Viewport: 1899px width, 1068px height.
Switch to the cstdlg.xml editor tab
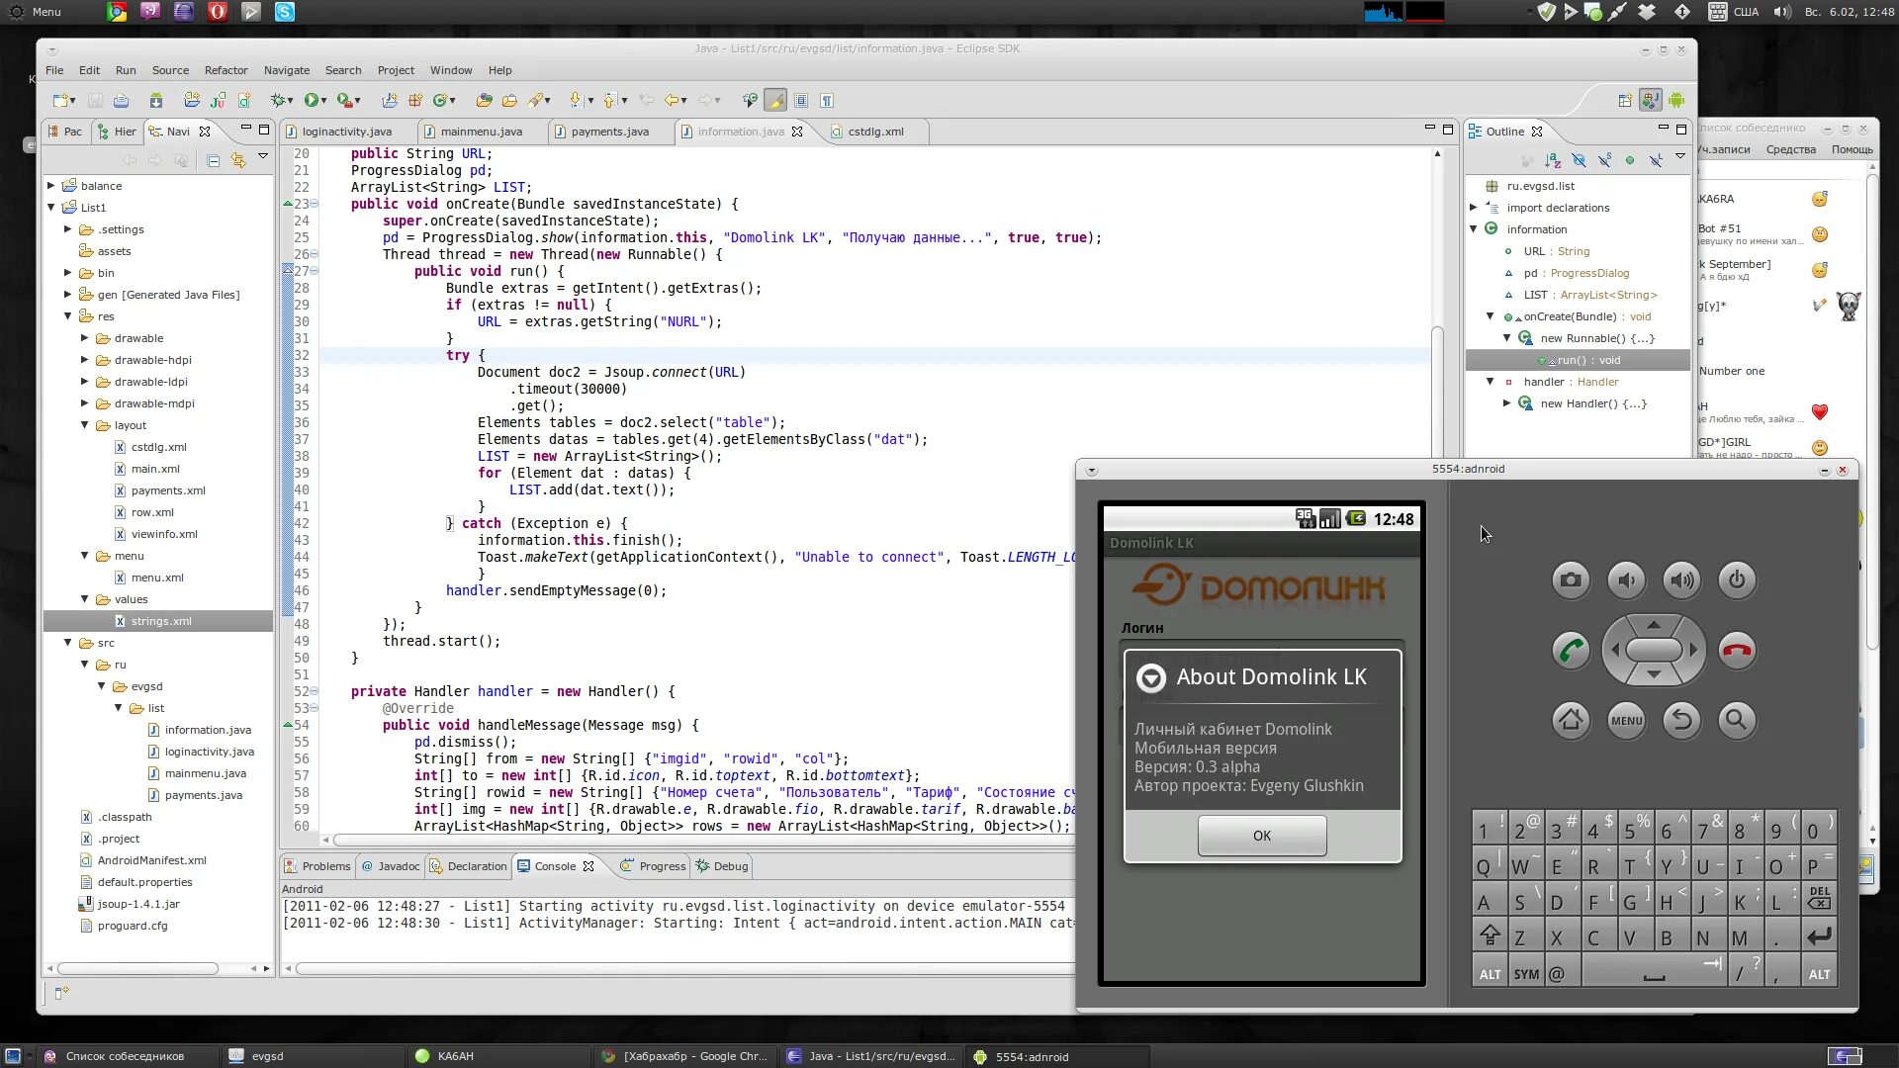pos(875,132)
